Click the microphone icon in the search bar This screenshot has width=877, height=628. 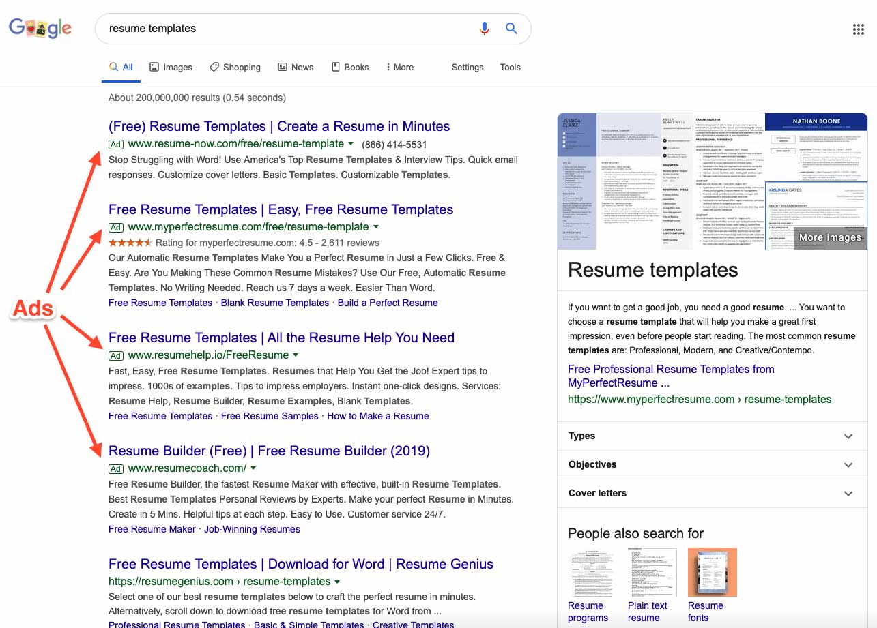click(x=485, y=29)
